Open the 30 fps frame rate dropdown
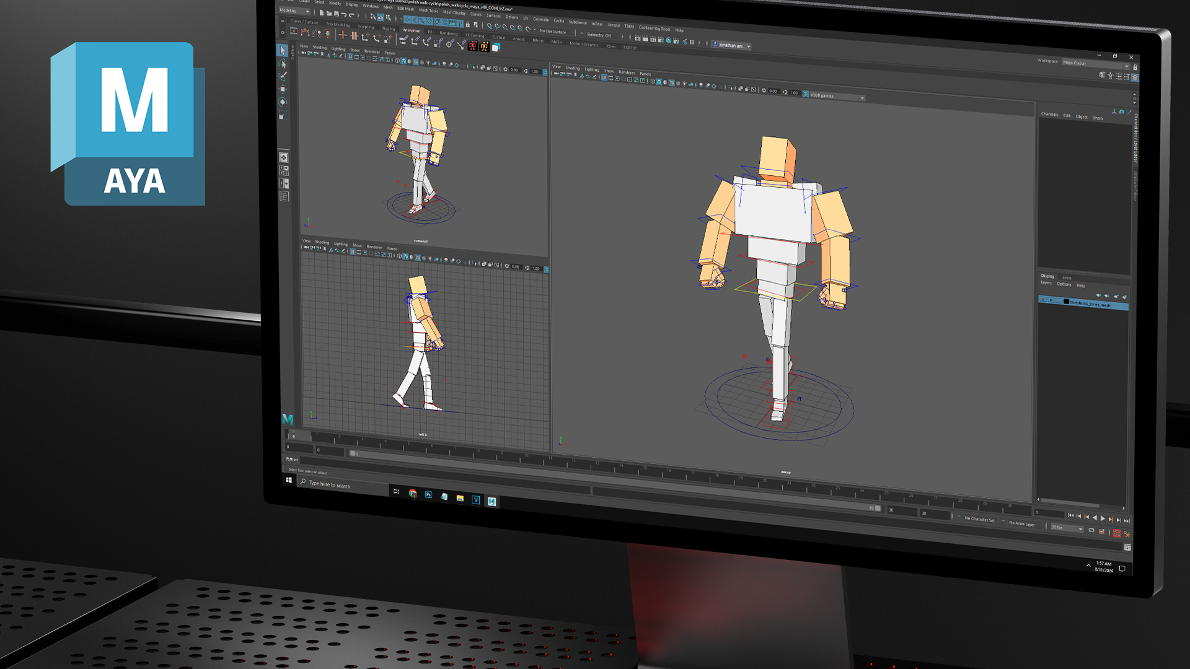The width and height of the screenshot is (1190, 669). [1066, 528]
